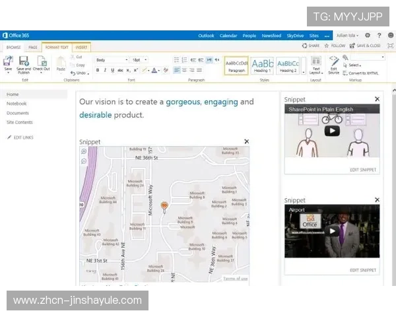
Task: Open the settings gear in the top bar
Action: (x=368, y=36)
